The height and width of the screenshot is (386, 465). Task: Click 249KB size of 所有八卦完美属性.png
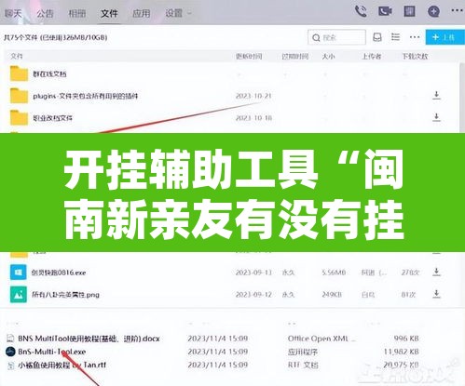pyautogui.click(x=332, y=294)
